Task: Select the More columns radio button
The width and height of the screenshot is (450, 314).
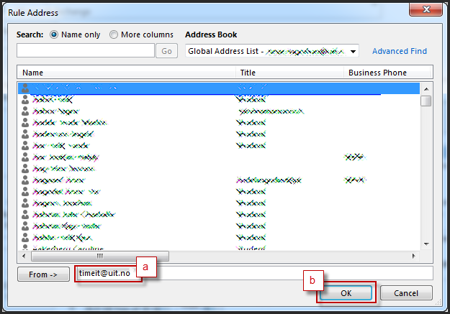Action: point(114,34)
